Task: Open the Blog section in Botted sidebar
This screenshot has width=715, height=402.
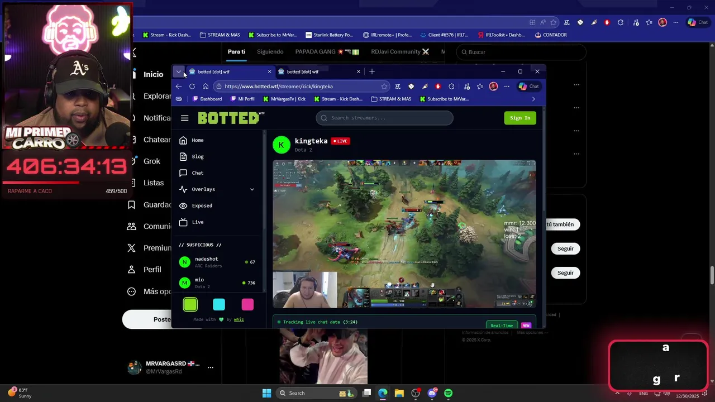Action: [192, 156]
